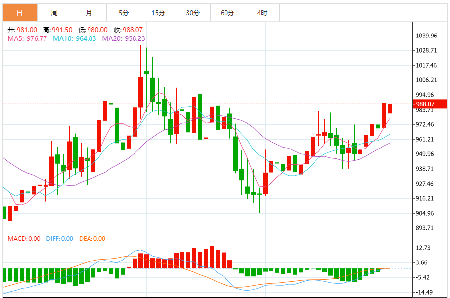
Task: Click the 1028.71 price axis label
Action: (426, 50)
